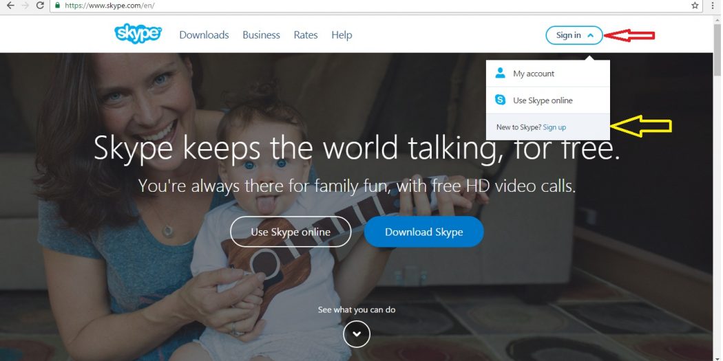This screenshot has width=723, height=361.
Task: Click the browser forward arrow
Action: coord(25,6)
